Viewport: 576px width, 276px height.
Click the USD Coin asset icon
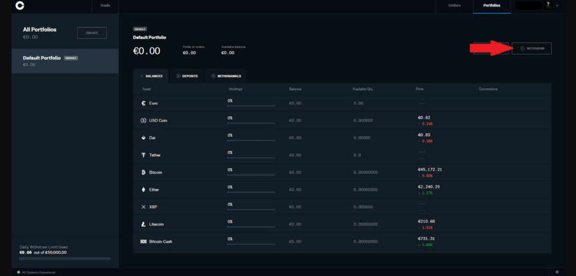pyautogui.click(x=143, y=121)
